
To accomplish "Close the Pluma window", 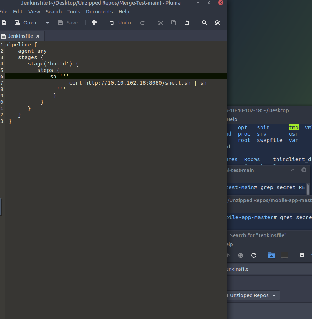I will point(221,2).
